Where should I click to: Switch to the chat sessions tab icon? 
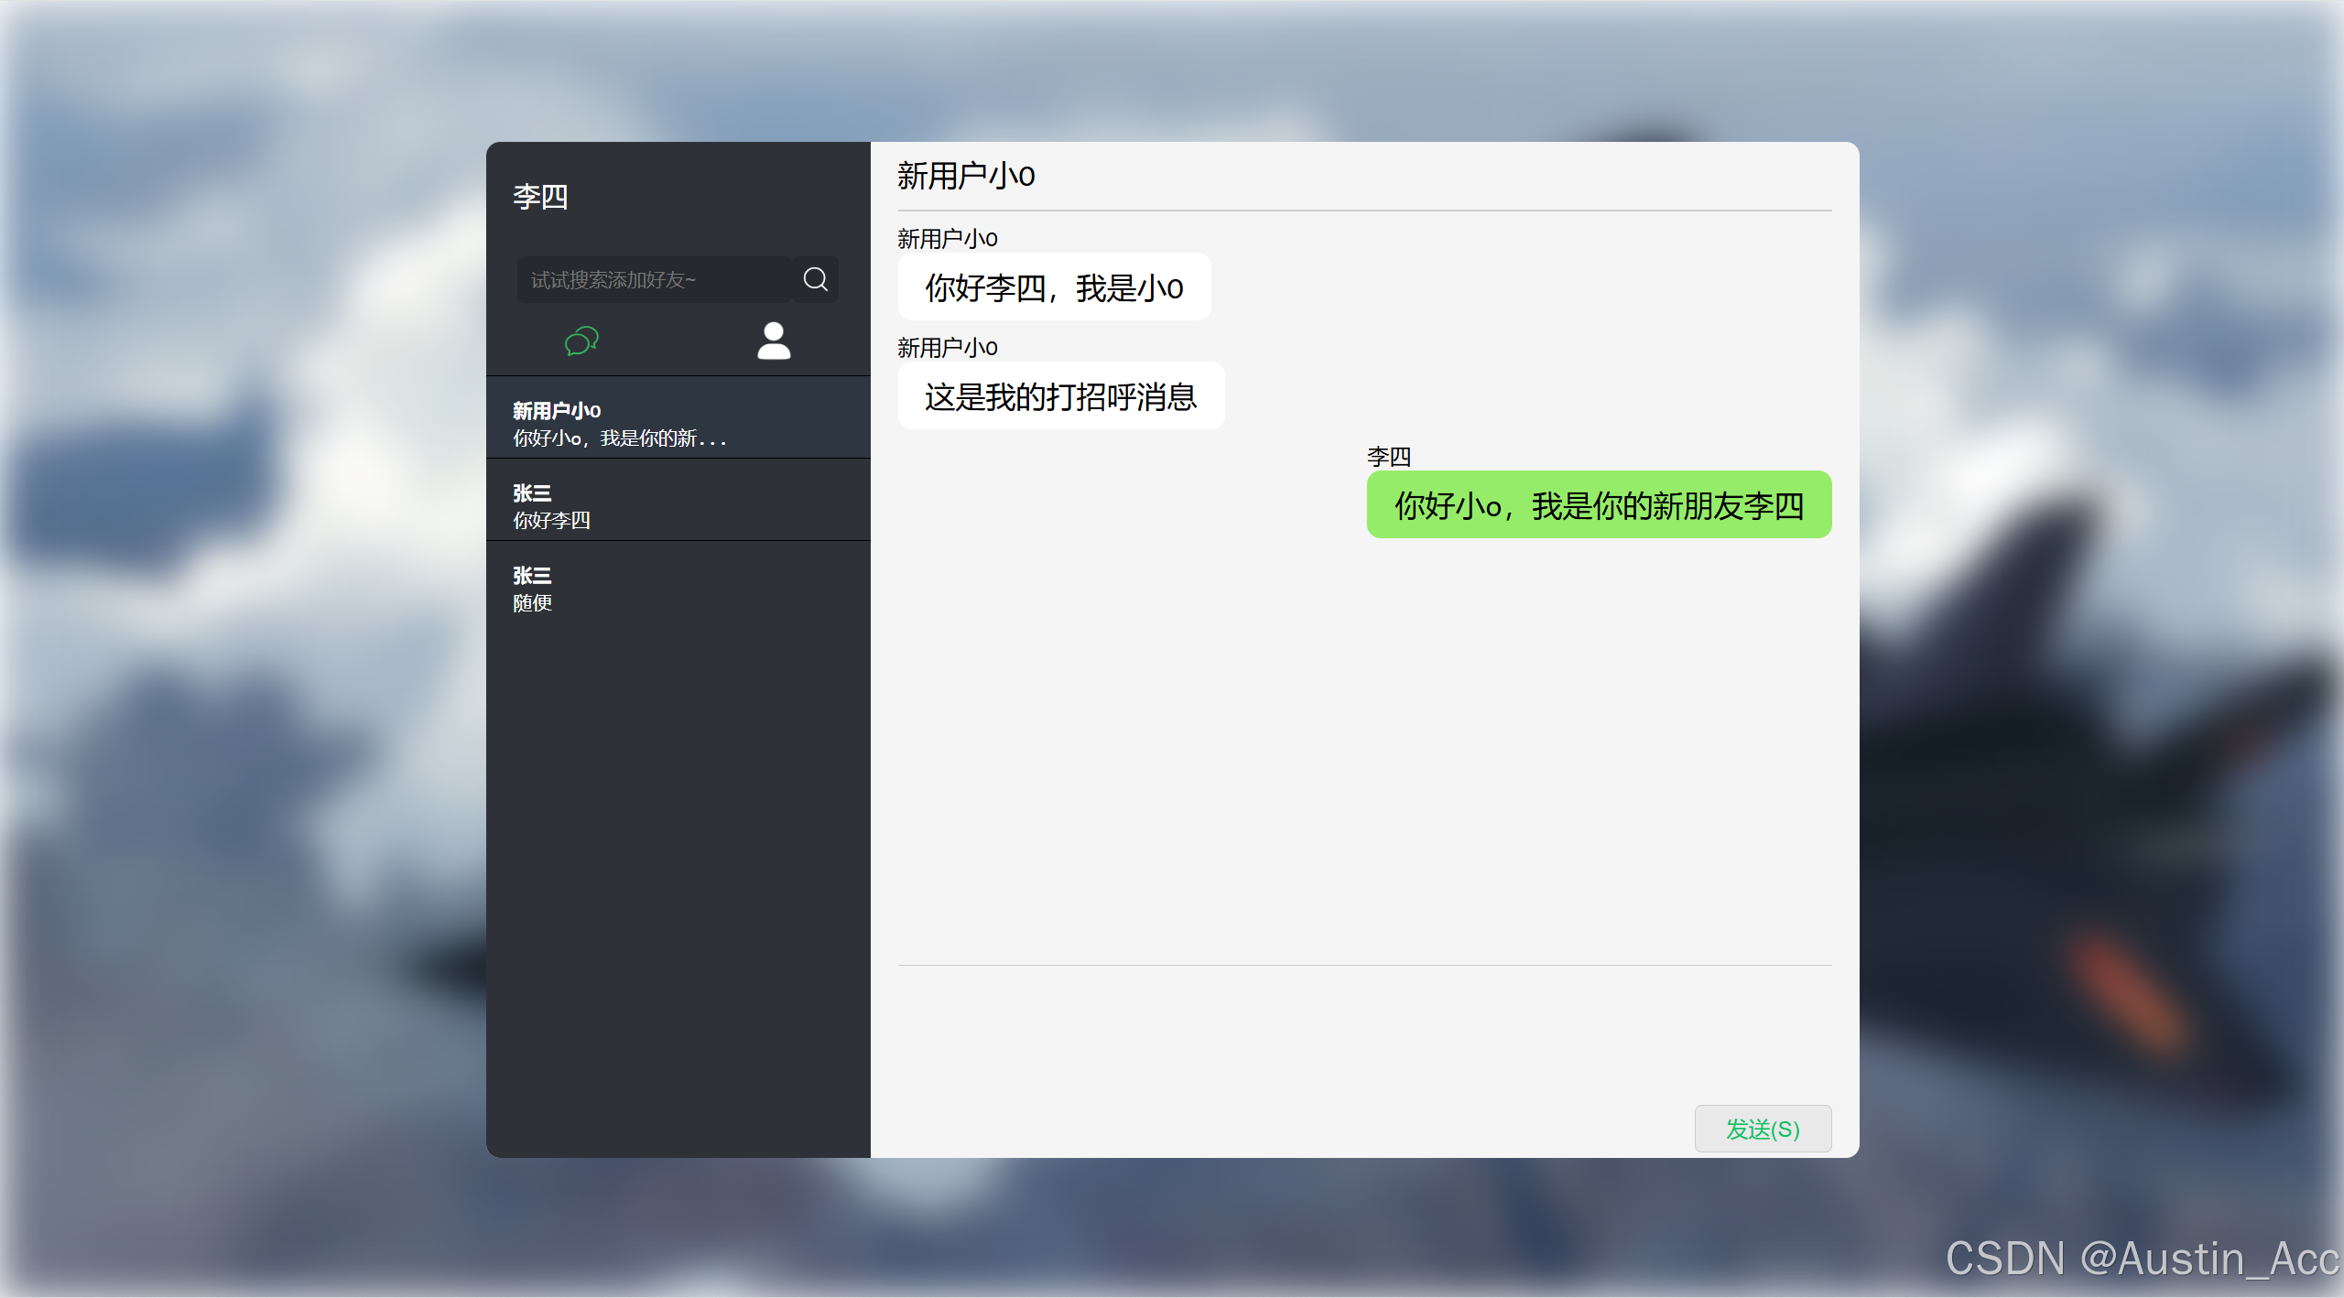tap(581, 341)
